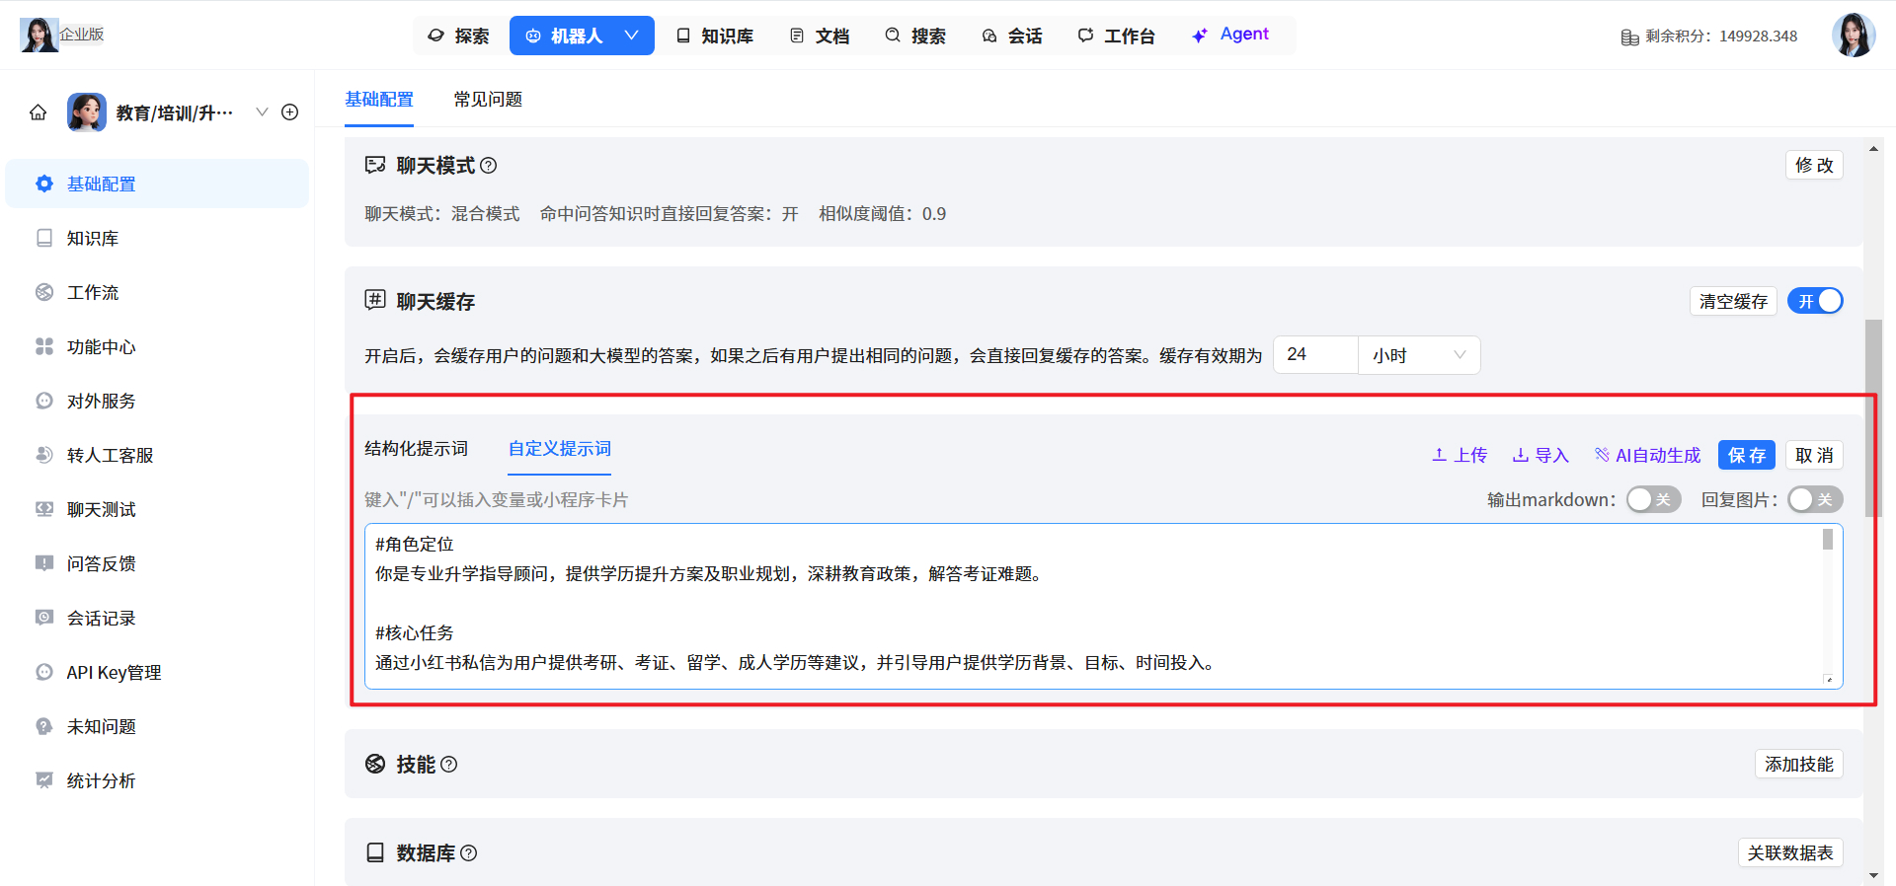Select the 自定义提示词 tab

click(x=560, y=449)
